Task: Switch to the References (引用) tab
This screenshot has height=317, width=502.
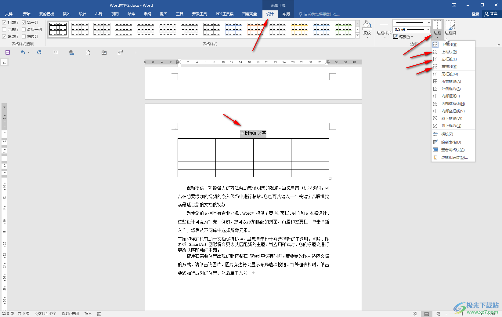Action: (x=115, y=14)
